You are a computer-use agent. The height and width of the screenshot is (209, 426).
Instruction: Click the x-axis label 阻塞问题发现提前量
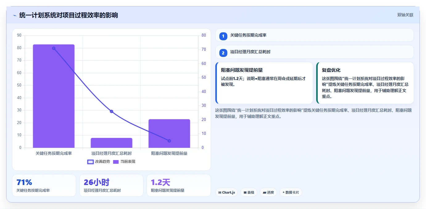coord(169,153)
